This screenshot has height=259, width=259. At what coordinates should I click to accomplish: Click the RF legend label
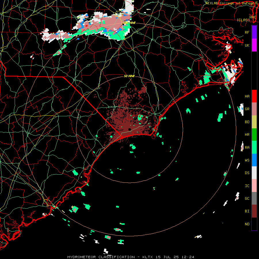pos(247,32)
